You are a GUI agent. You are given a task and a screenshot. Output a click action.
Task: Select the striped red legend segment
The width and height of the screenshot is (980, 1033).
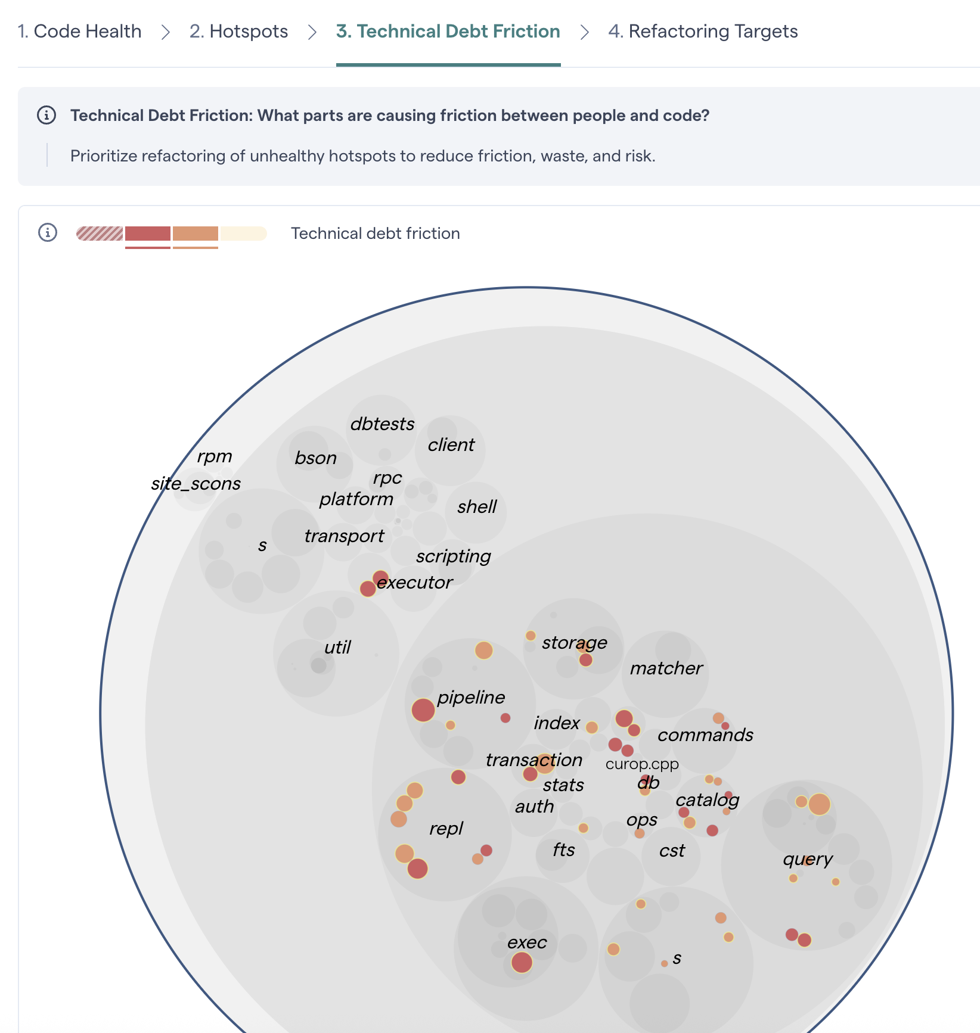coord(98,233)
